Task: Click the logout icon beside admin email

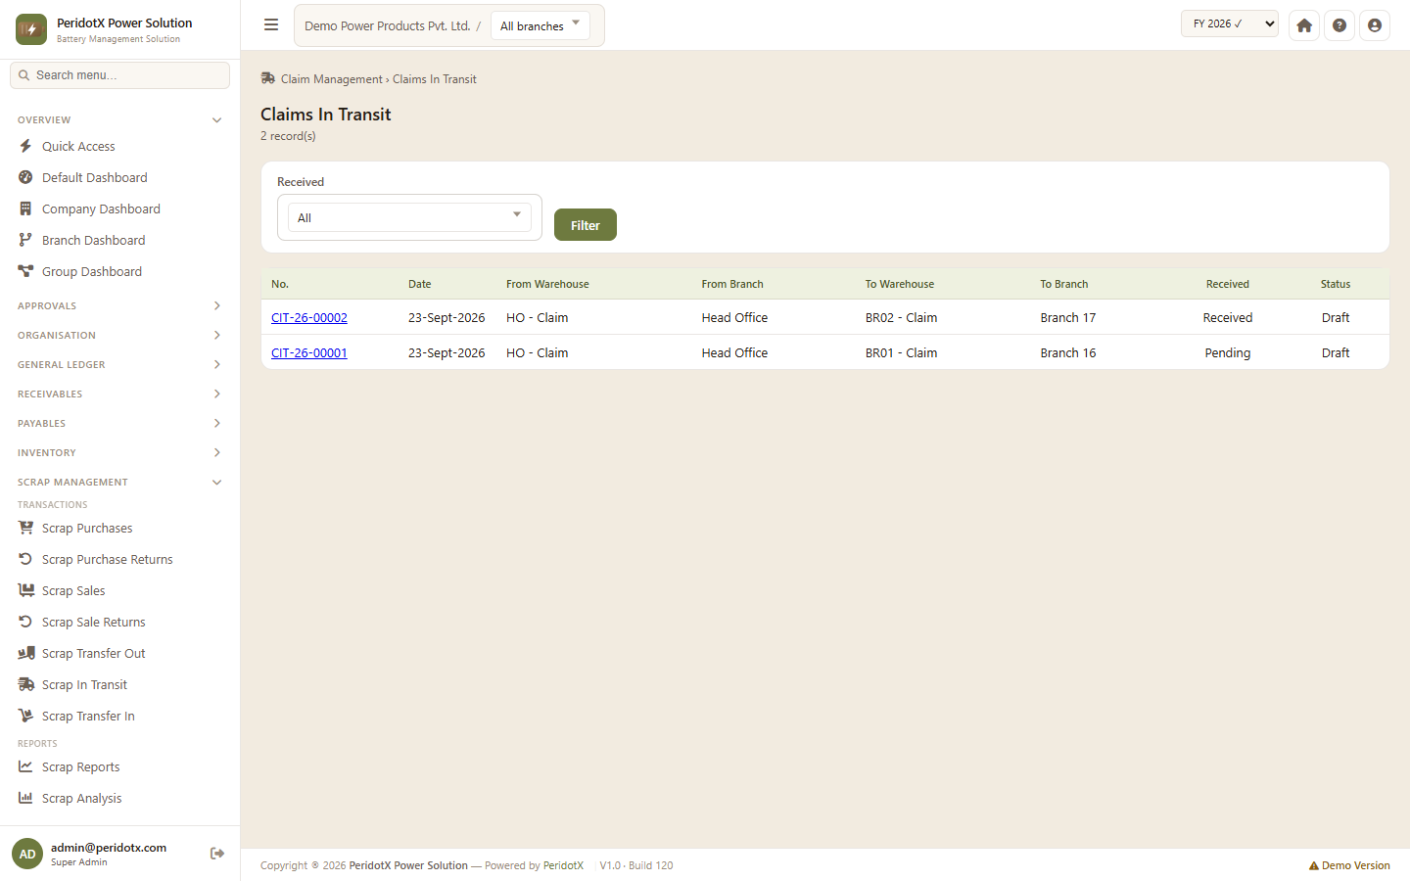Action: point(217,854)
